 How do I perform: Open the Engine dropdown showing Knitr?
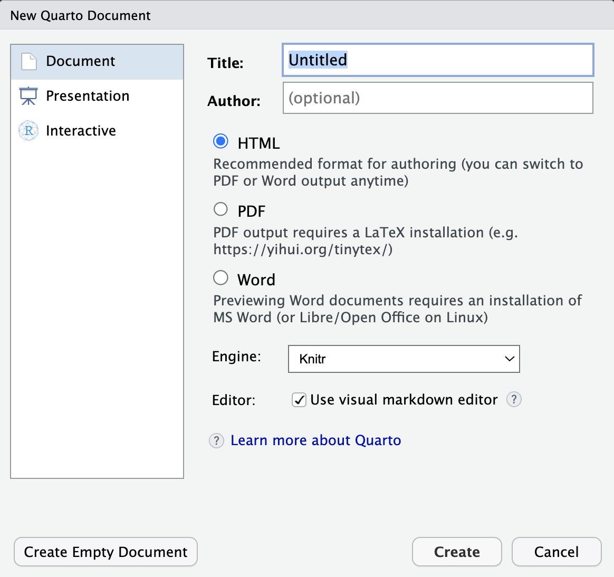(404, 359)
